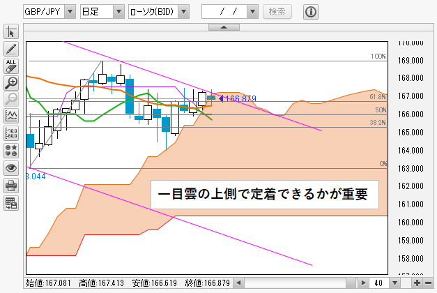
Task: Click the 160.000 price axis label
Action: (411, 222)
